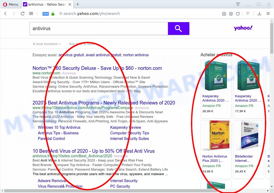
Task: Open 'Parental Control' sublink
Action: pos(51,139)
